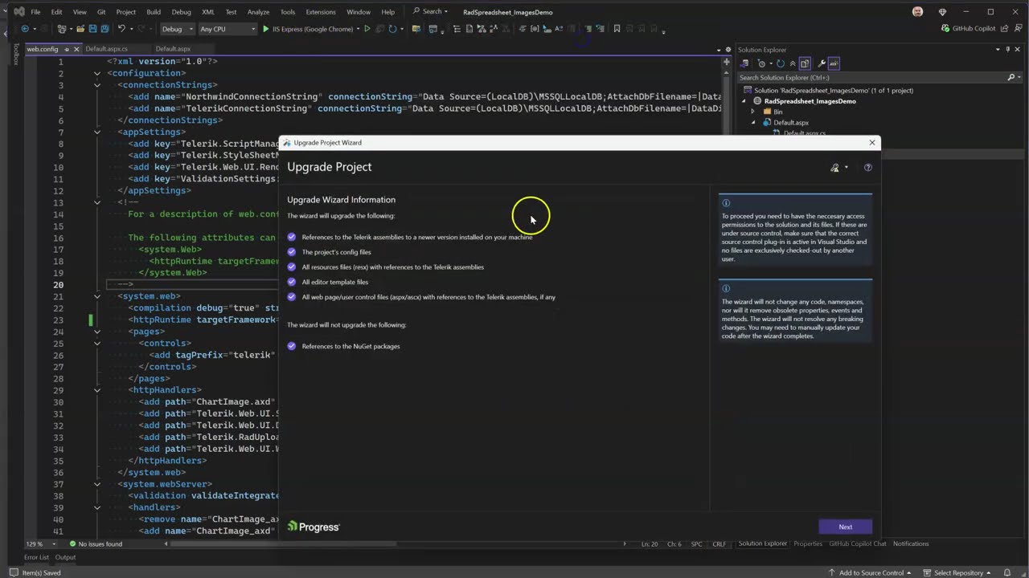Click the check mark beside "All editor template files"

[x=292, y=282]
